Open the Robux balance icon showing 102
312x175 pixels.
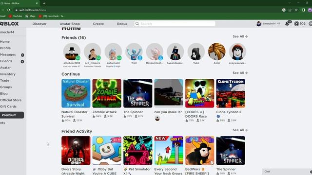tap(296, 24)
